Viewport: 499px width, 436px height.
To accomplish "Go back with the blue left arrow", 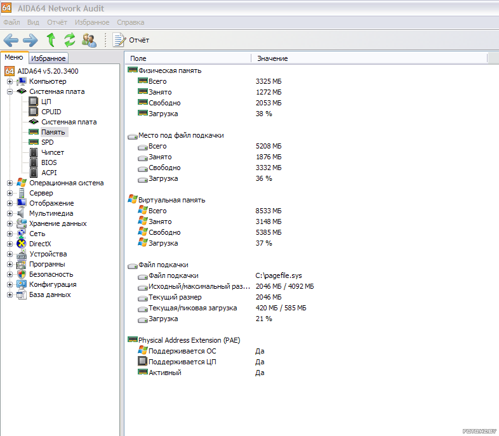I will coord(11,40).
